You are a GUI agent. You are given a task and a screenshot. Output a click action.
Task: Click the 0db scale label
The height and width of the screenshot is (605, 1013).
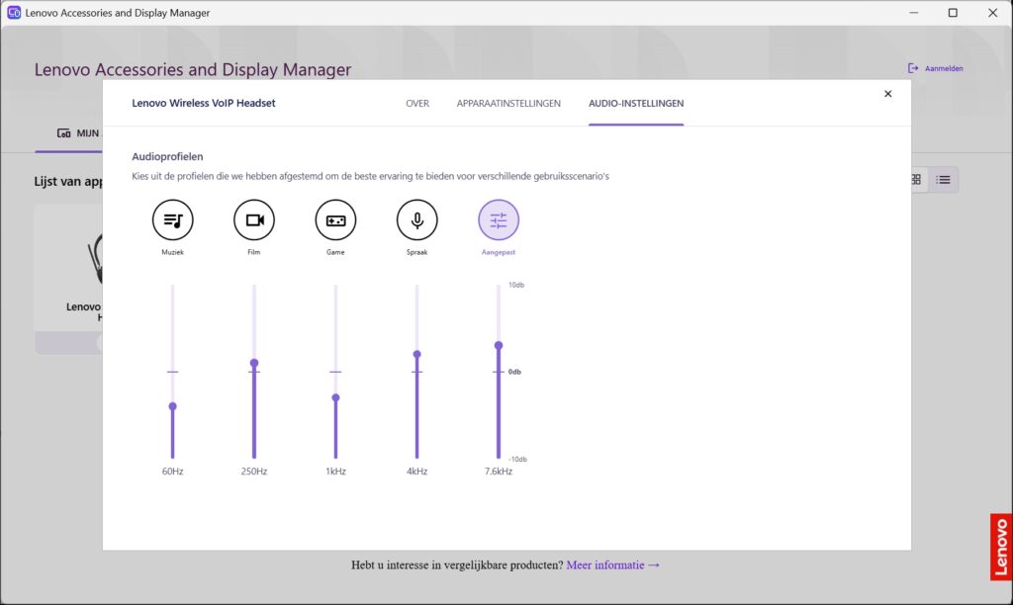pos(514,372)
